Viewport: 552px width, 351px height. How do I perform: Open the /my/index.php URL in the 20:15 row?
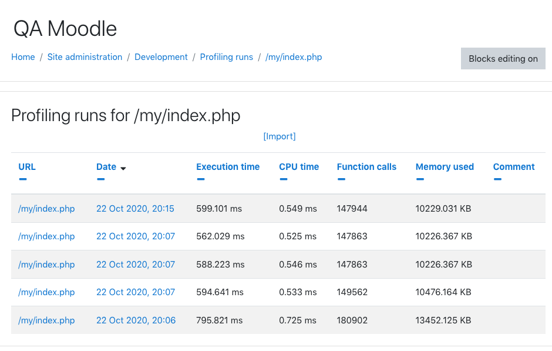coord(46,209)
